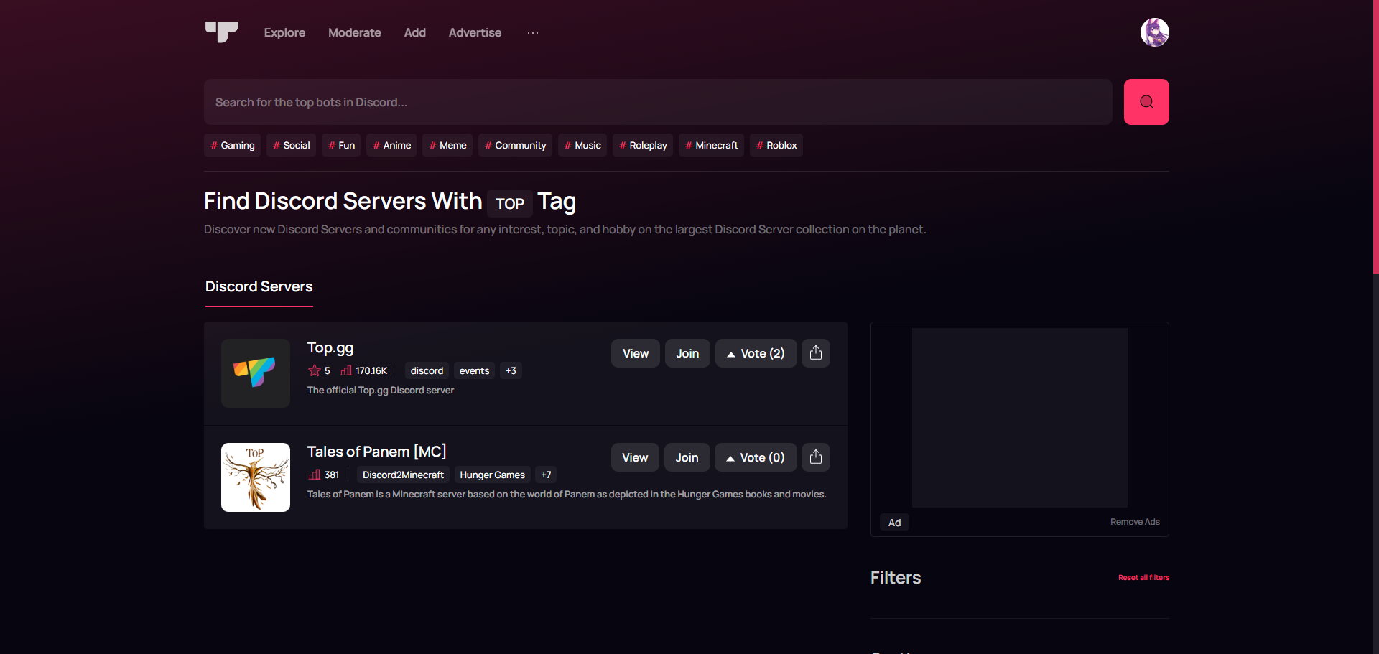The height and width of the screenshot is (654, 1379).
Task: Click the TOP tag badge in heading
Action: tap(510, 203)
